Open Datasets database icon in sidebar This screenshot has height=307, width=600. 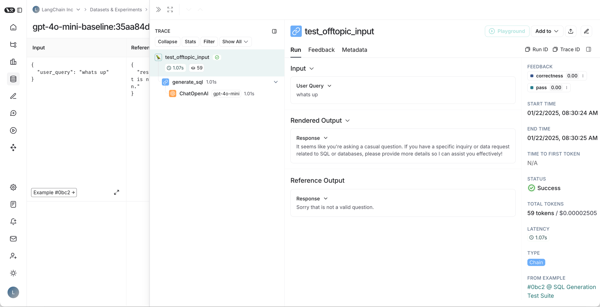(13, 79)
